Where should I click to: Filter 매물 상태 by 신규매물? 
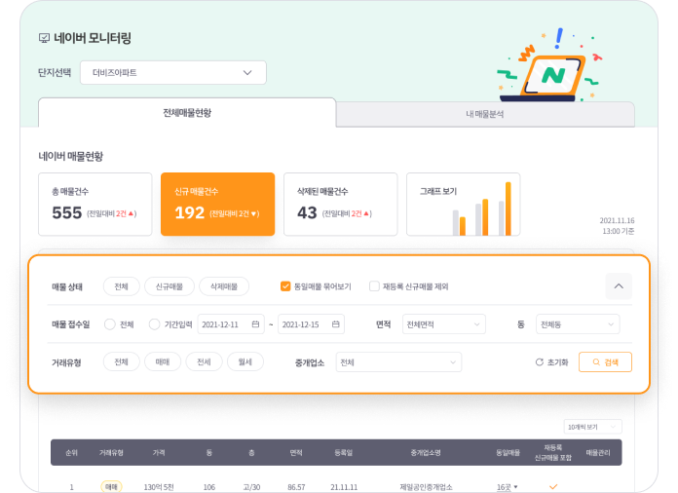click(169, 286)
